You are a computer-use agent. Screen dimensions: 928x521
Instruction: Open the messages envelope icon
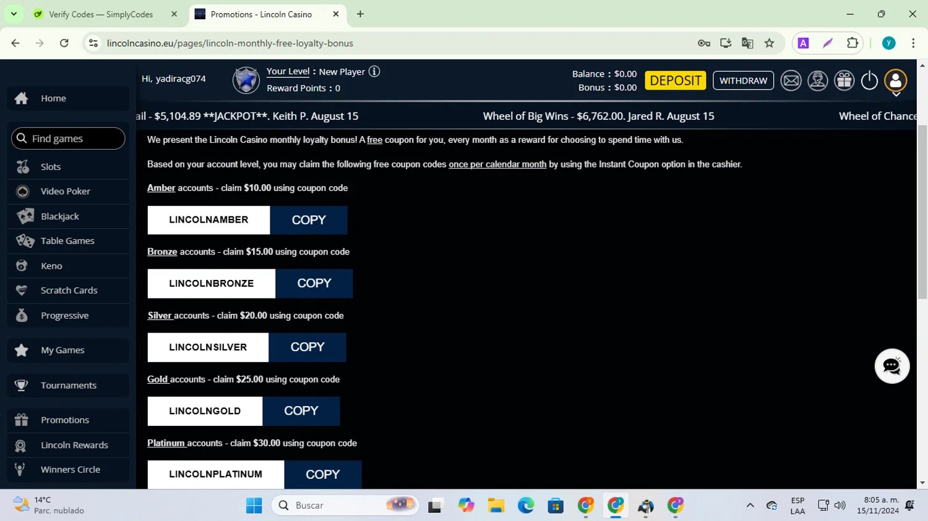click(x=791, y=80)
